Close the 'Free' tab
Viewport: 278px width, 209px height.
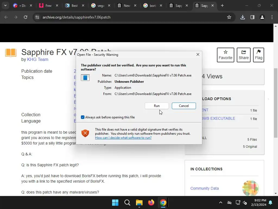click(x=57, y=5)
